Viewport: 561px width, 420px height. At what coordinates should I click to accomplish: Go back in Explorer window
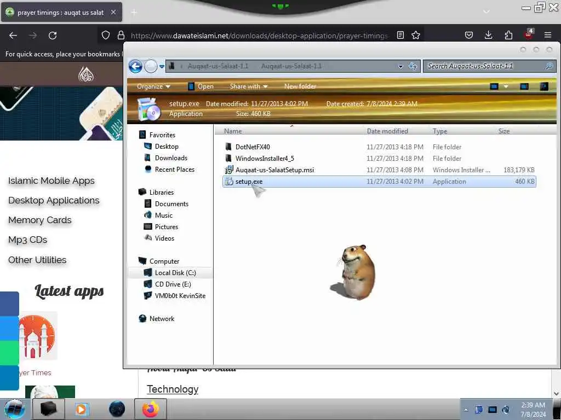tap(136, 66)
